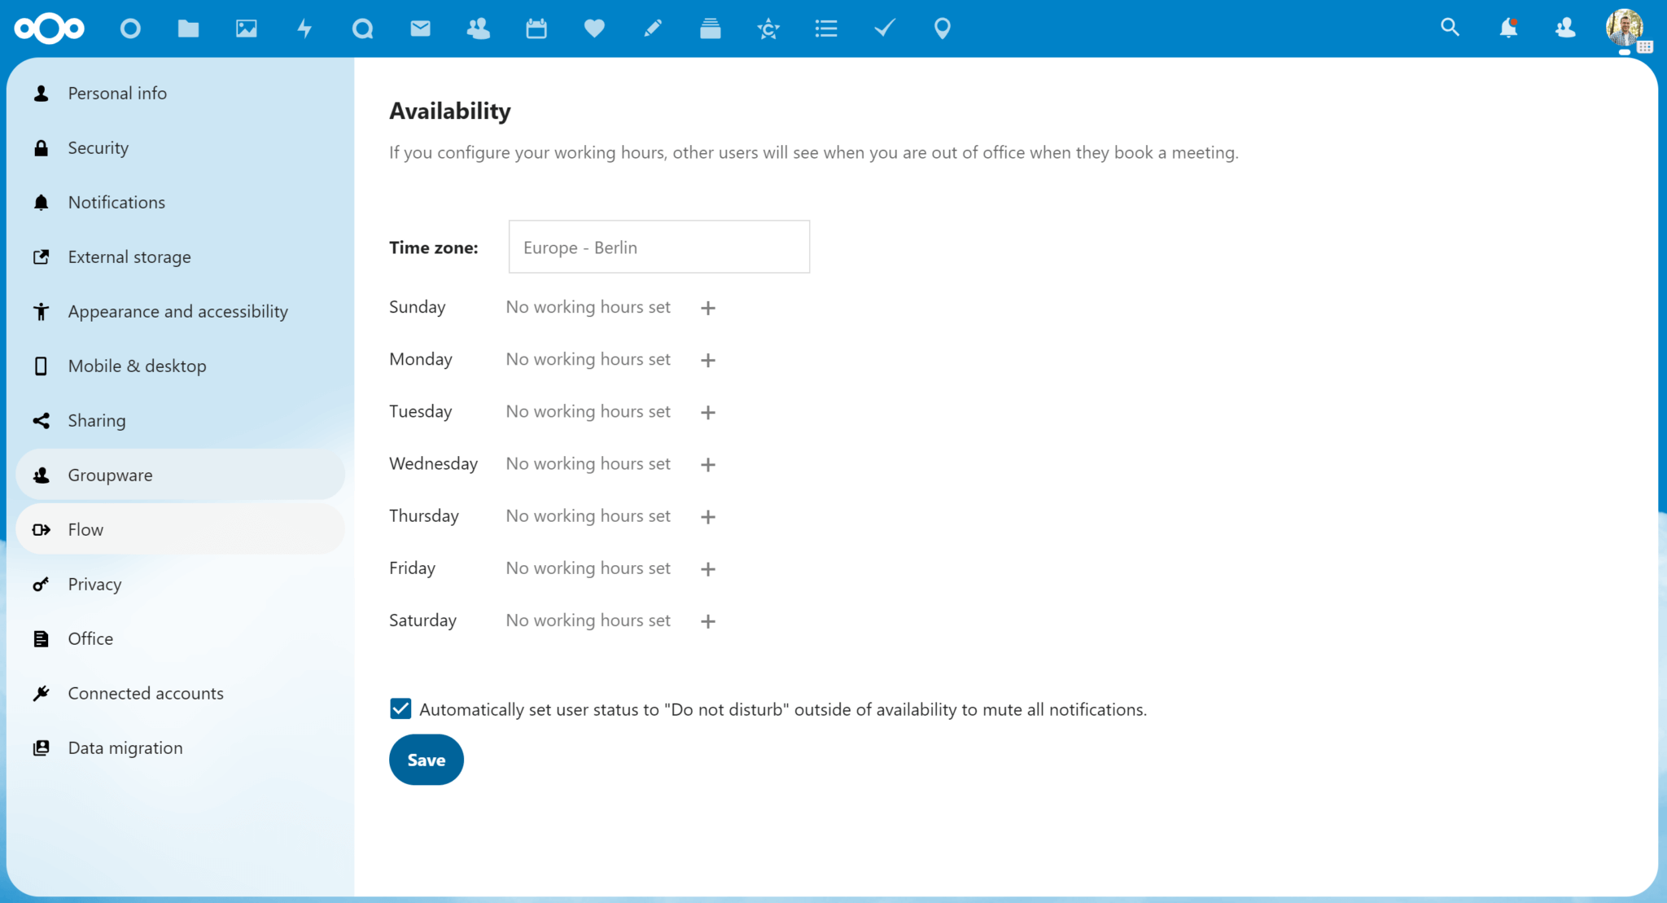This screenshot has width=1667, height=903.
Task: Open the Maps app with the location pin
Action: [x=943, y=28]
